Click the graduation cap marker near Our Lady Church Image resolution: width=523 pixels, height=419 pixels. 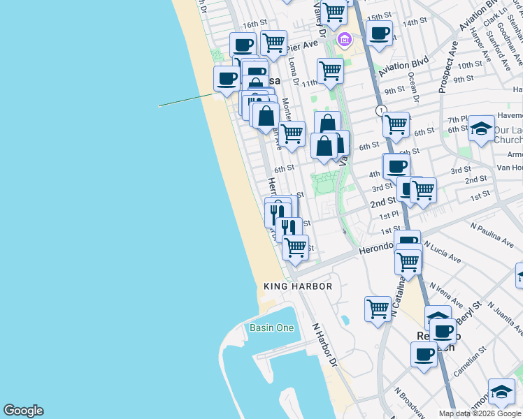[x=481, y=129]
